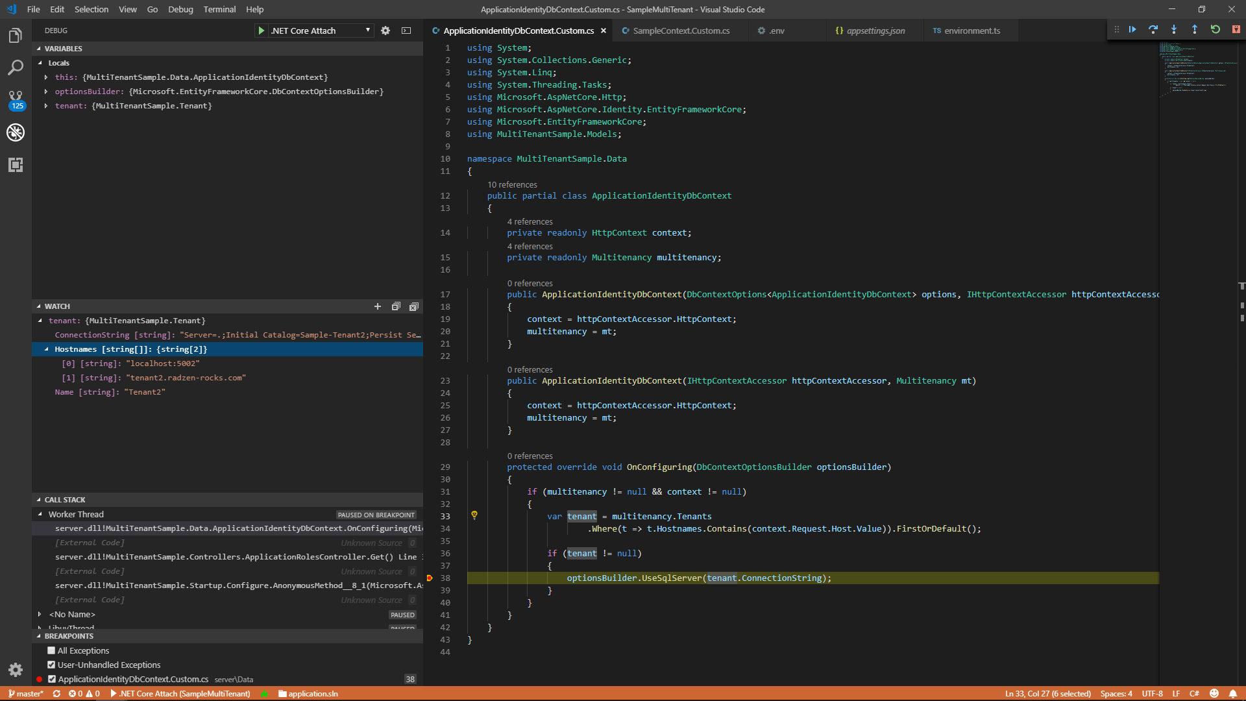The image size is (1246, 701).
Task: Open the Debug Console icon
Action: coord(406,31)
